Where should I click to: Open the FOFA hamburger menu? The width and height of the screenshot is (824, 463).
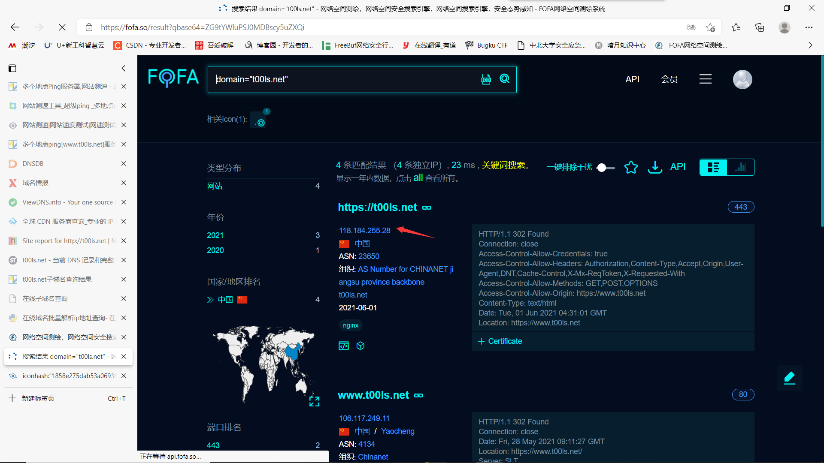pos(705,79)
